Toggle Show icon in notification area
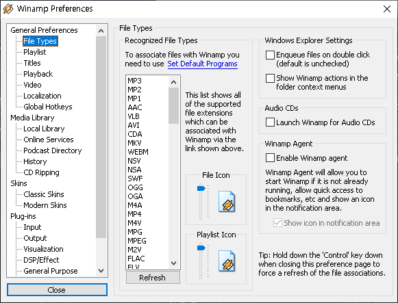Viewport: 398px width, 303px height. 277,223
